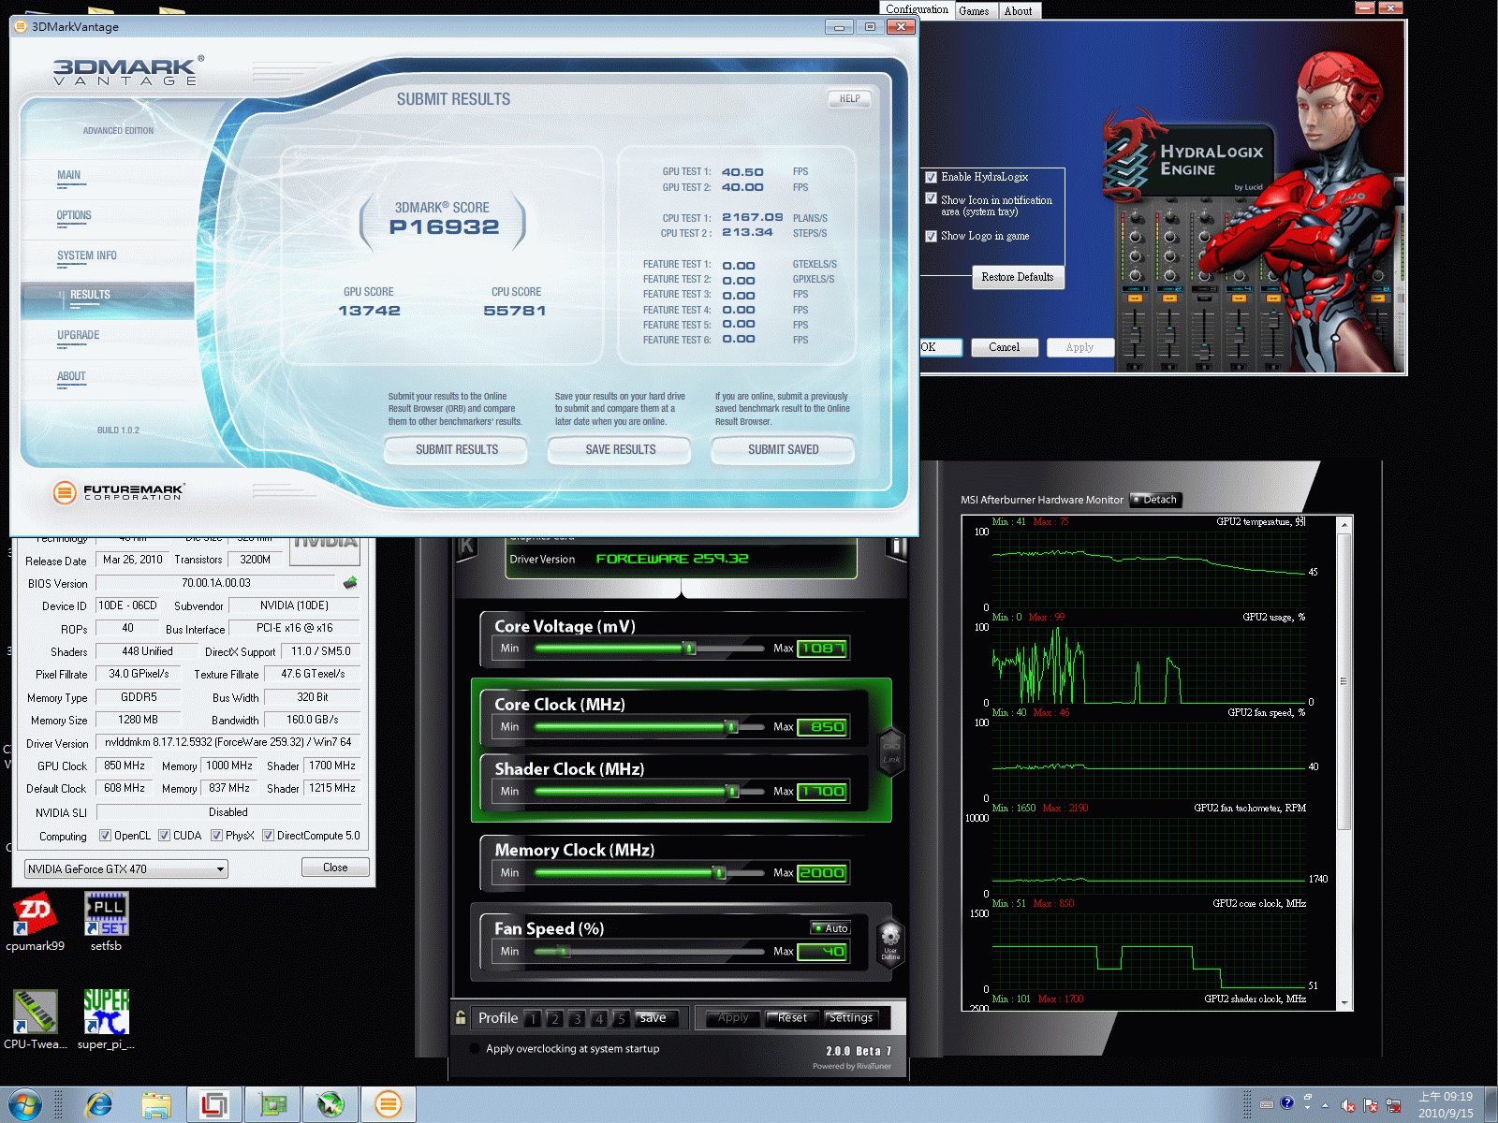Open Upgrade section in 3DMark sidebar
The image size is (1498, 1123).
click(78, 335)
